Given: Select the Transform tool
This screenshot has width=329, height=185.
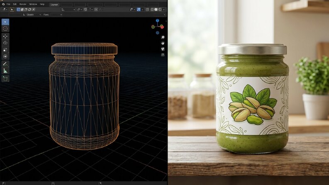Looking at the screenshot, I should [5, 56].
